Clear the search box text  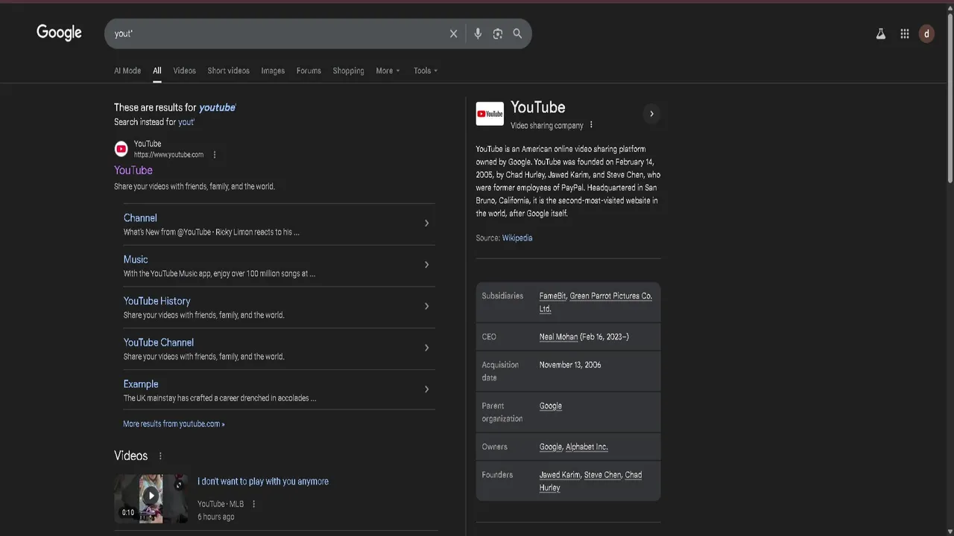pos(453,33)
